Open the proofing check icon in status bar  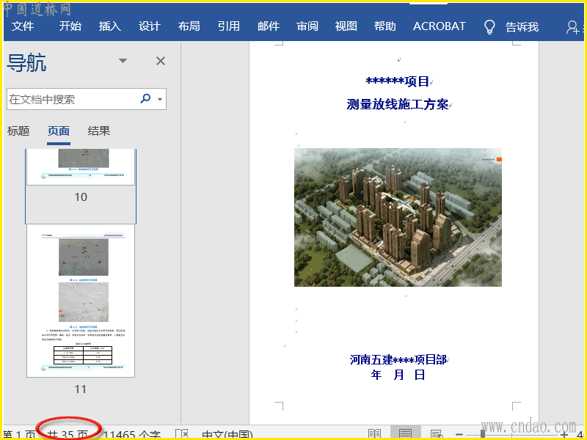[181, 435]
